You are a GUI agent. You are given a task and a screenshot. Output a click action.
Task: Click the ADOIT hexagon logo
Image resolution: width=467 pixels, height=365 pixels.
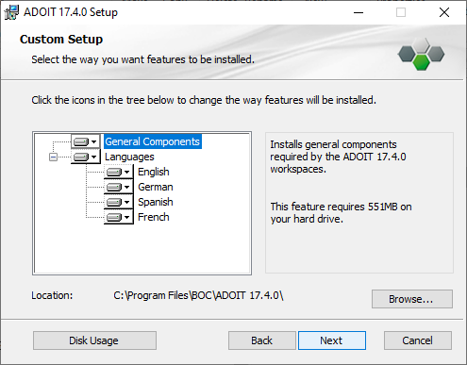click(421, 54)
